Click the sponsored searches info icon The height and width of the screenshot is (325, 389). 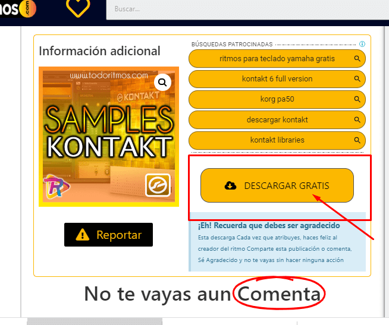click(x=362, y=44)
